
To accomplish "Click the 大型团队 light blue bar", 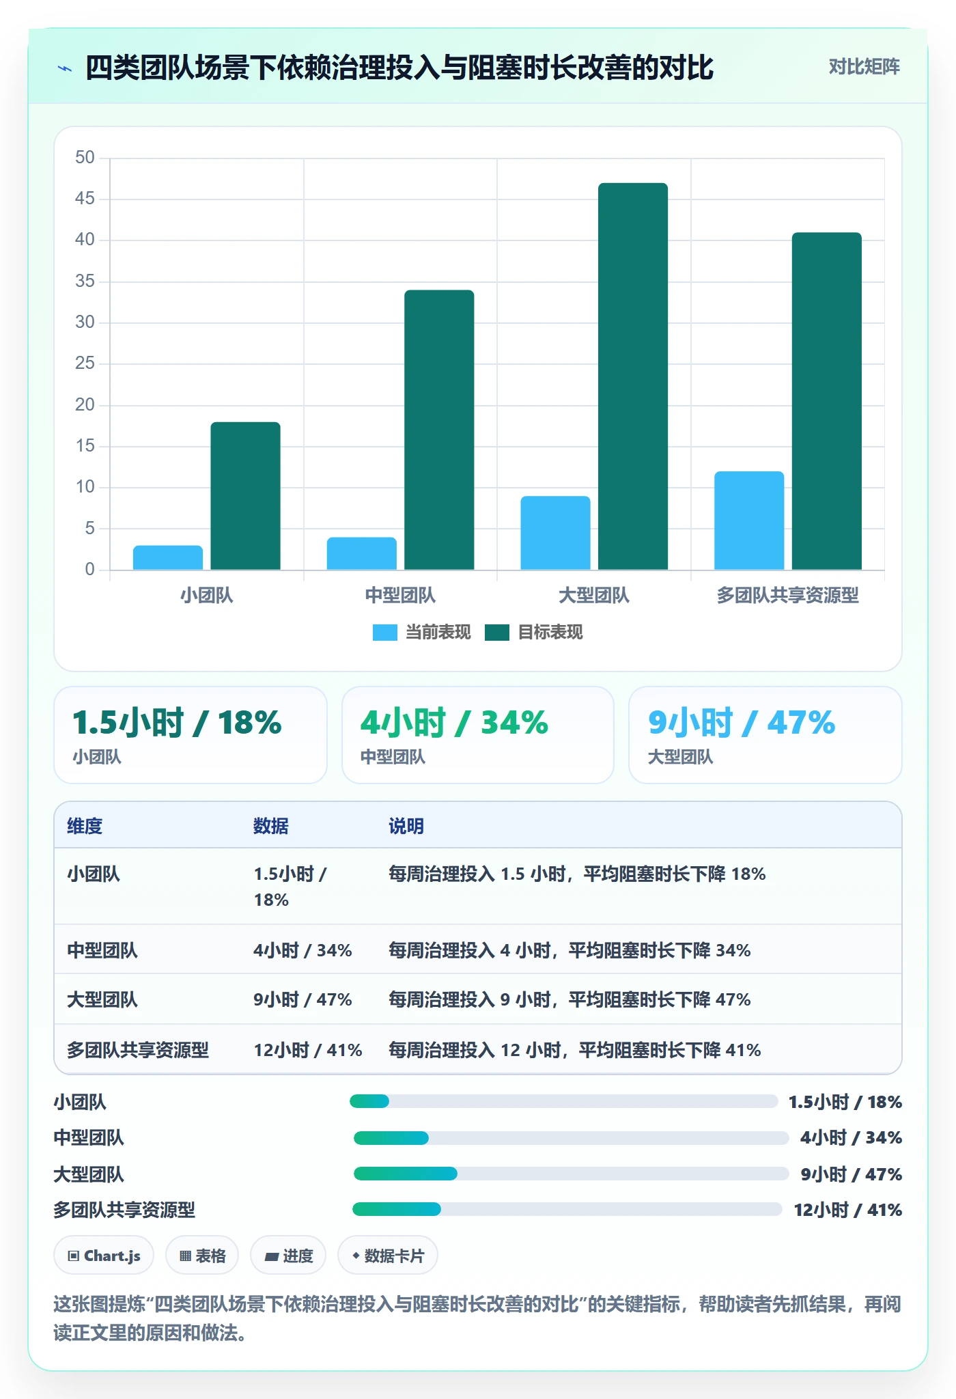I will (x=555, y=533).
